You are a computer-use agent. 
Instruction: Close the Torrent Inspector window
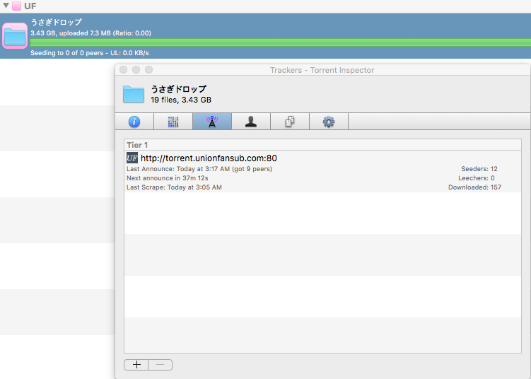[x=124, y=70]
